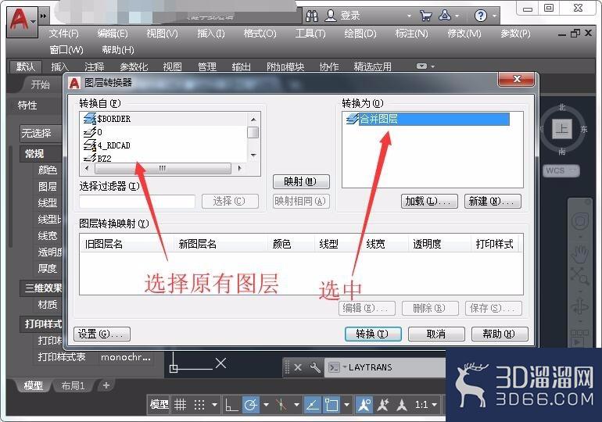Open the polar tracking angle dropdown arrow
The height and width of the screenshot is (422, 602).
(x=266, y=405)
